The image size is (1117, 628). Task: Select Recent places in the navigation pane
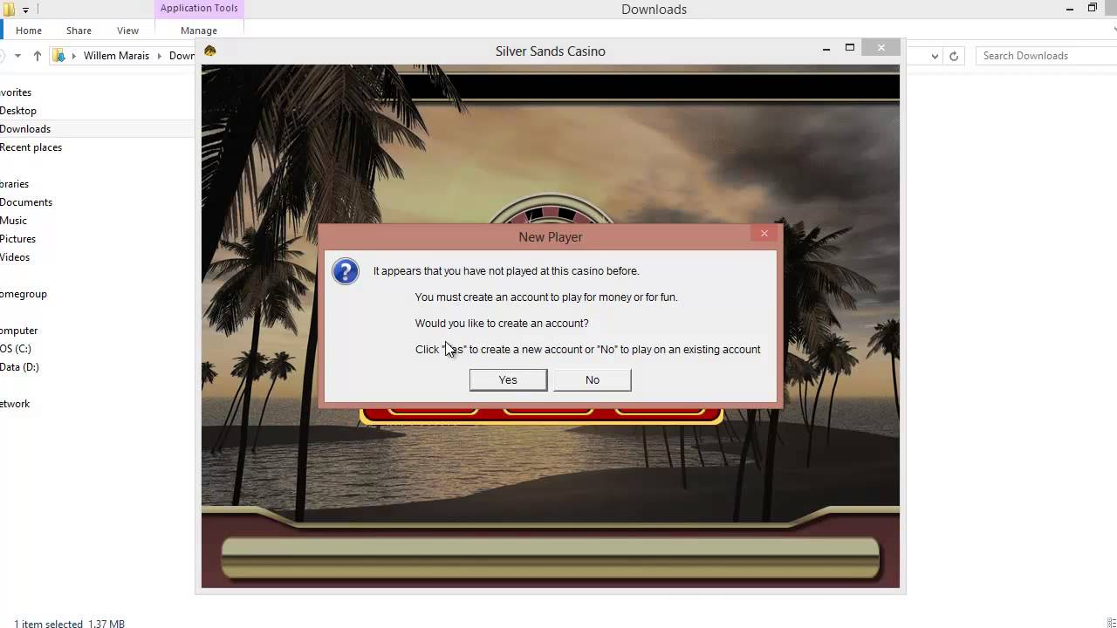31,147
